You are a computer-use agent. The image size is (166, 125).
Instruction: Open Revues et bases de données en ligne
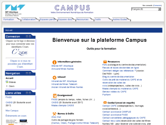coord(120,68)
